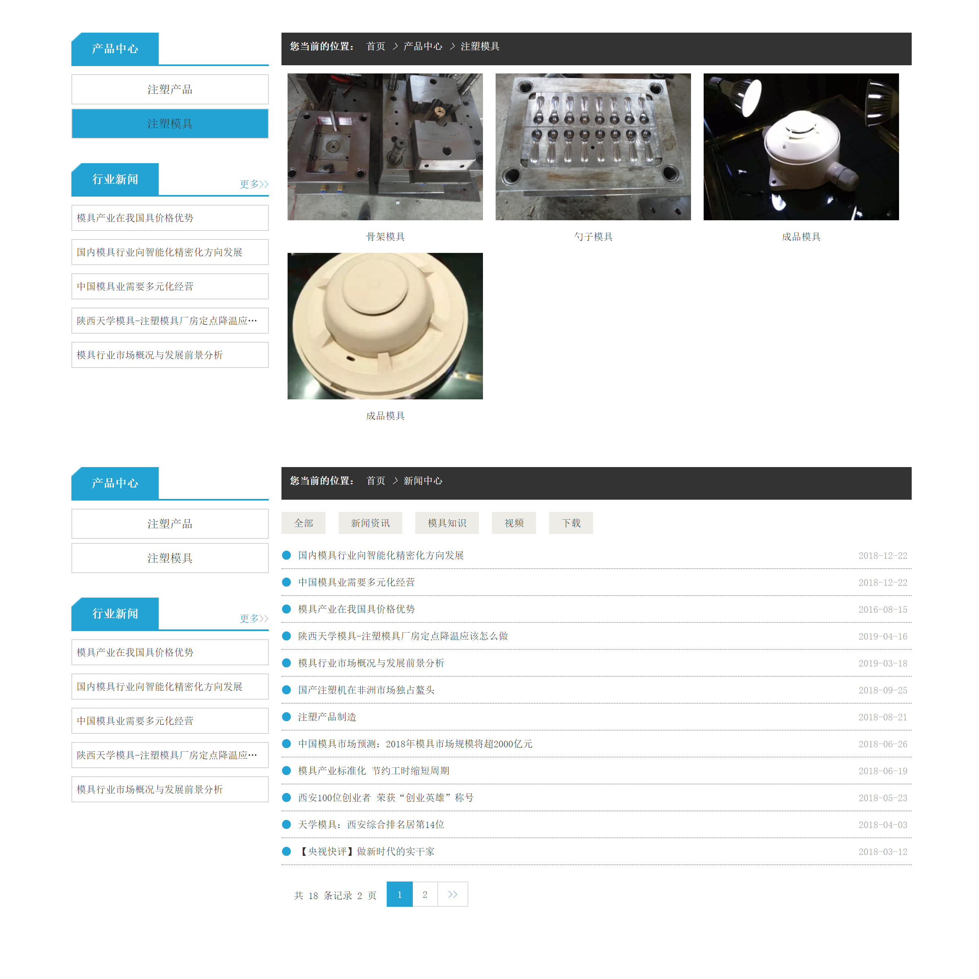This screenshot has width=979, height=979.
Task: Open 模具产业在我国具价格优势 in lower sidebar news
Action: 170,652
